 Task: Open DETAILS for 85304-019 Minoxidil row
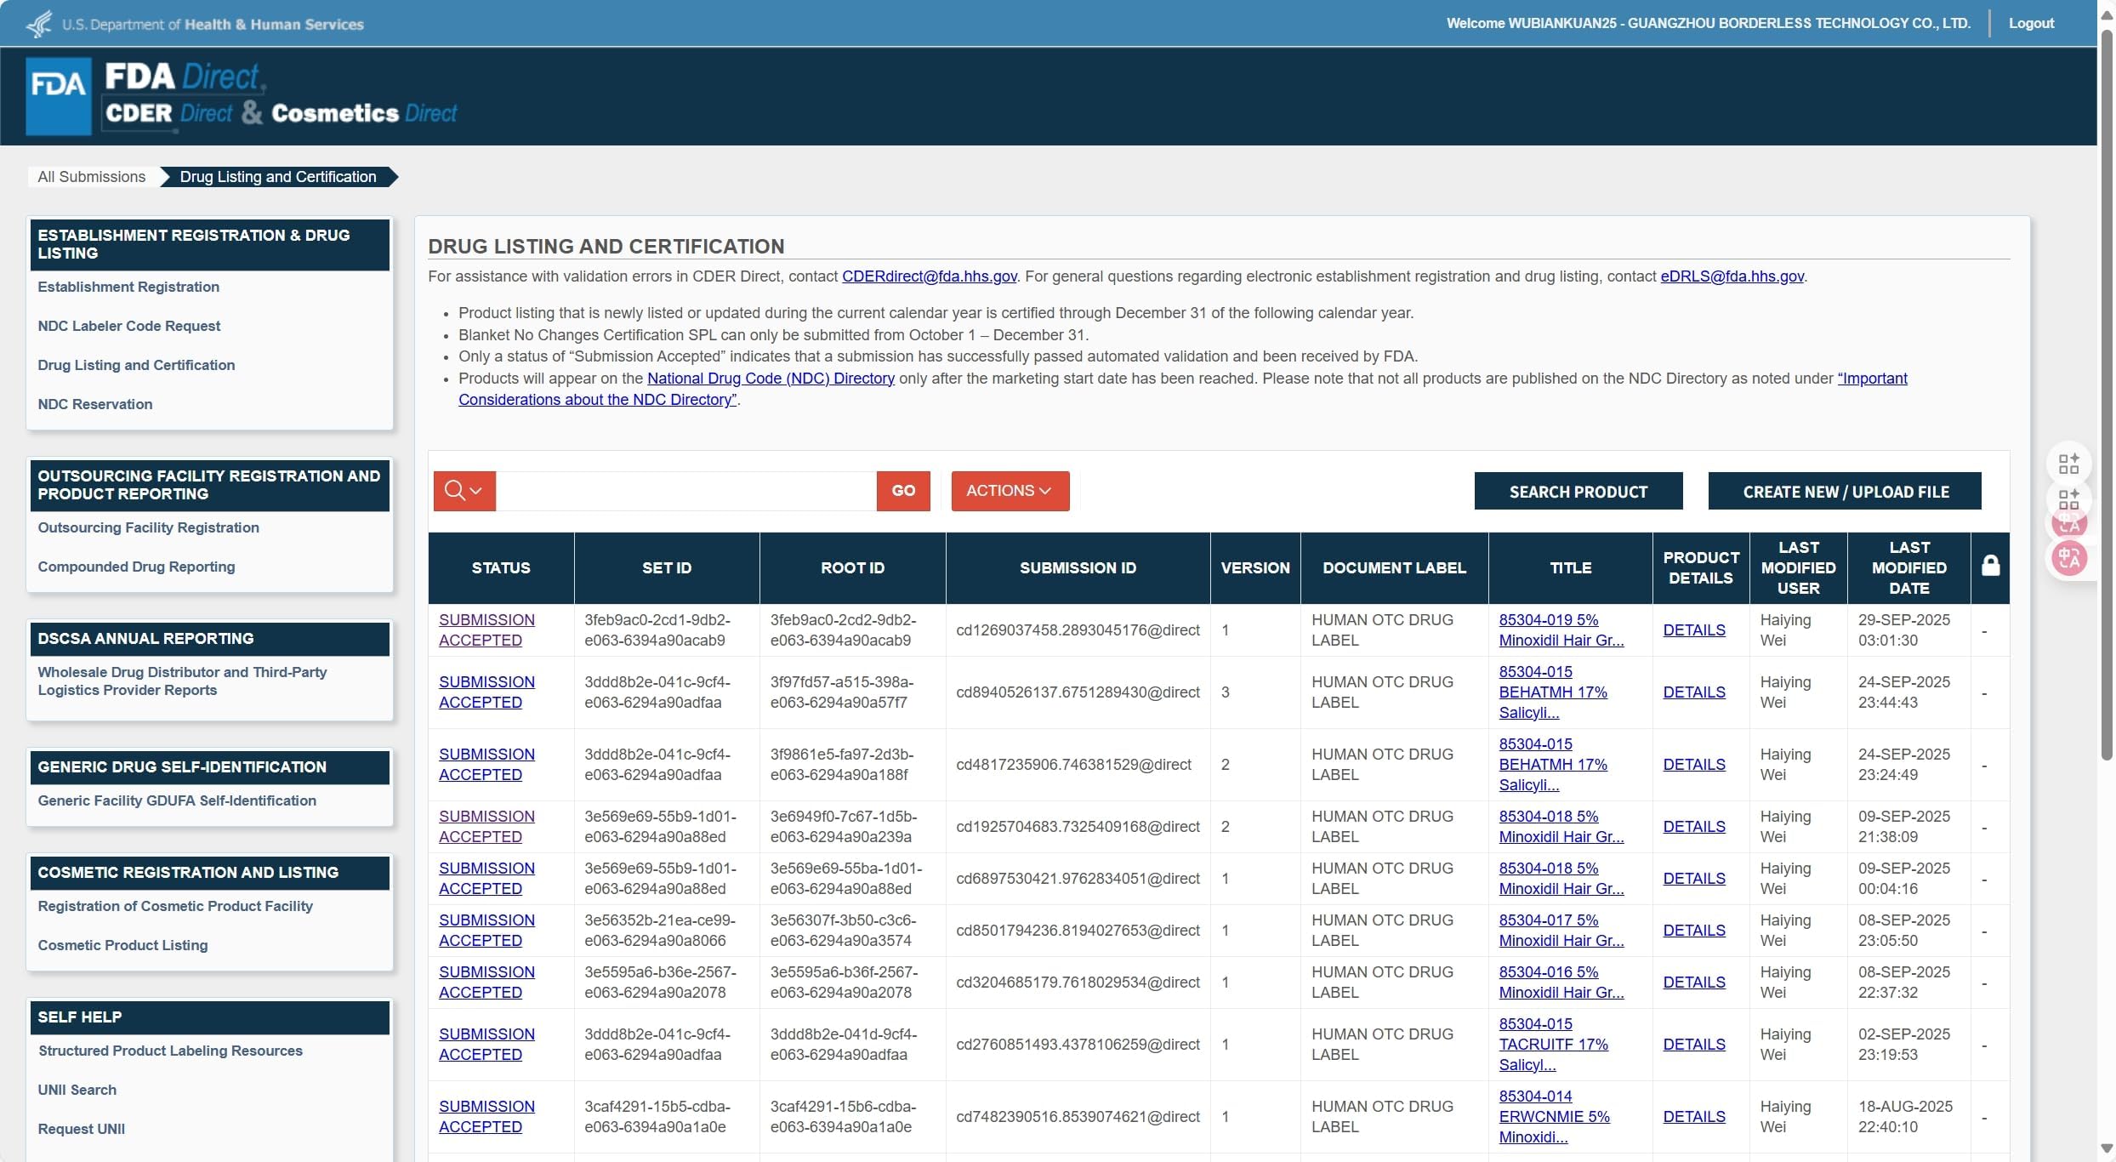[1694, 630]
